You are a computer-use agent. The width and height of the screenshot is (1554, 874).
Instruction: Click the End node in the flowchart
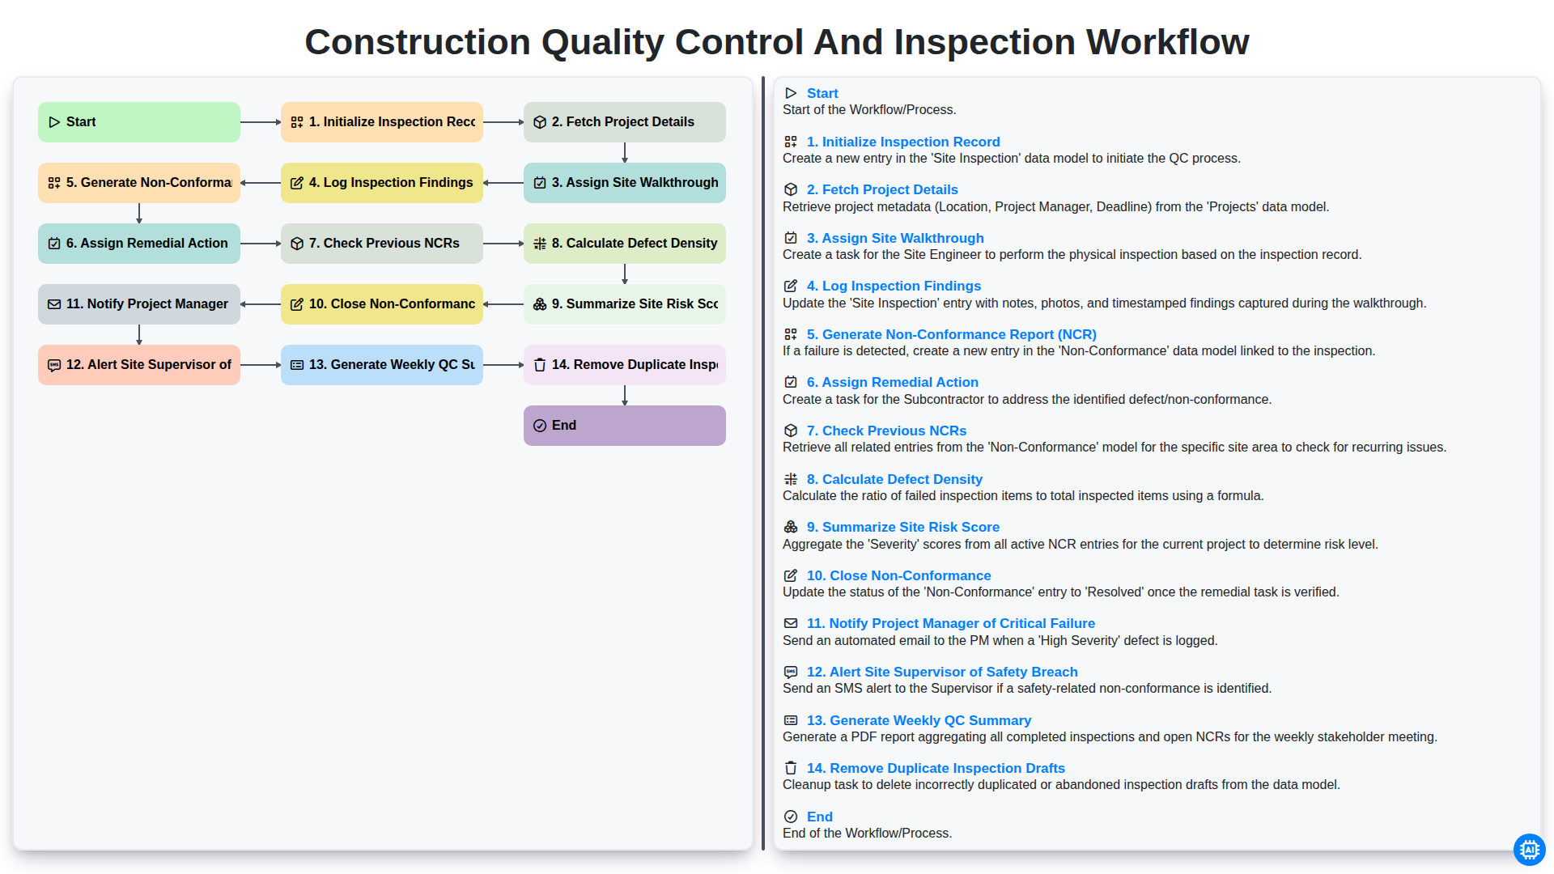[625, 426]
